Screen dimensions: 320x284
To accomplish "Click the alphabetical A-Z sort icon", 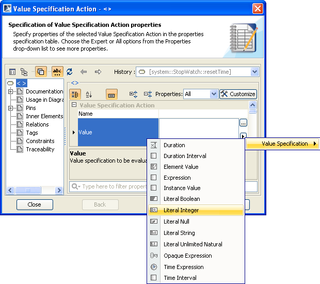I will 88,94.
